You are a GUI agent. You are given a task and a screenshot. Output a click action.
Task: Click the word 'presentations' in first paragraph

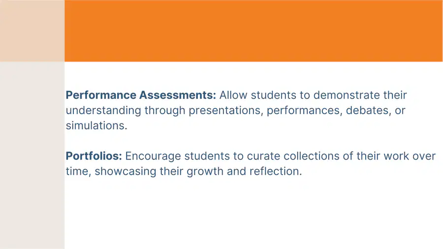coord(226,111)
